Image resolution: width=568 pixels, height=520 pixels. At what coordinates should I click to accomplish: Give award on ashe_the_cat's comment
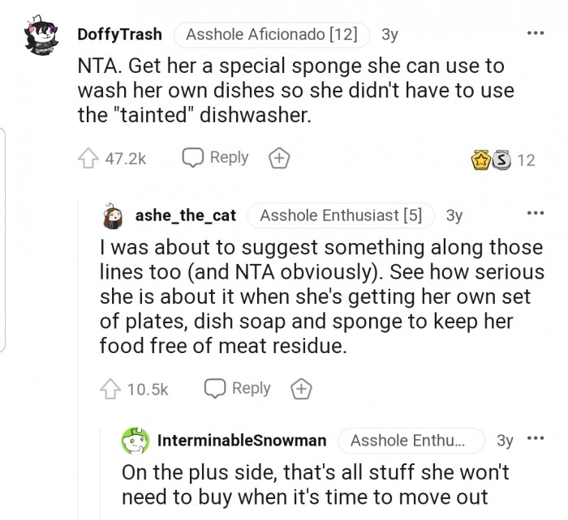tap(302, 390)
